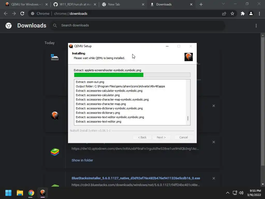
Task: Close the W11_RDP/run.sh tab
Action: (95, 4)
